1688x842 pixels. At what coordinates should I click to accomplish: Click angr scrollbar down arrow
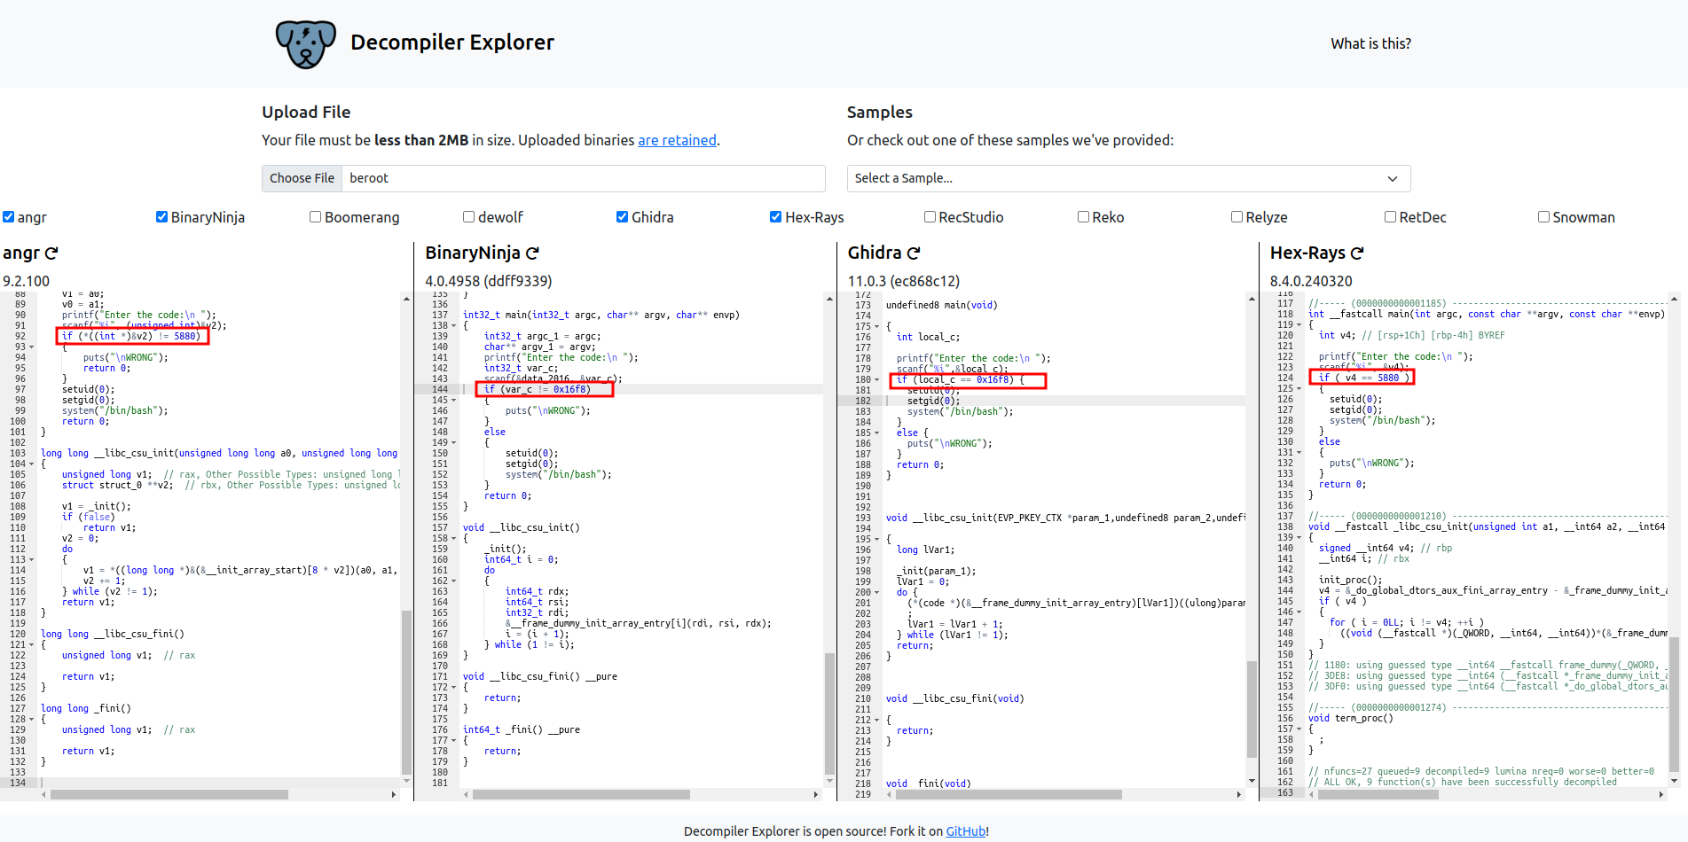click(x=406, y=781)
